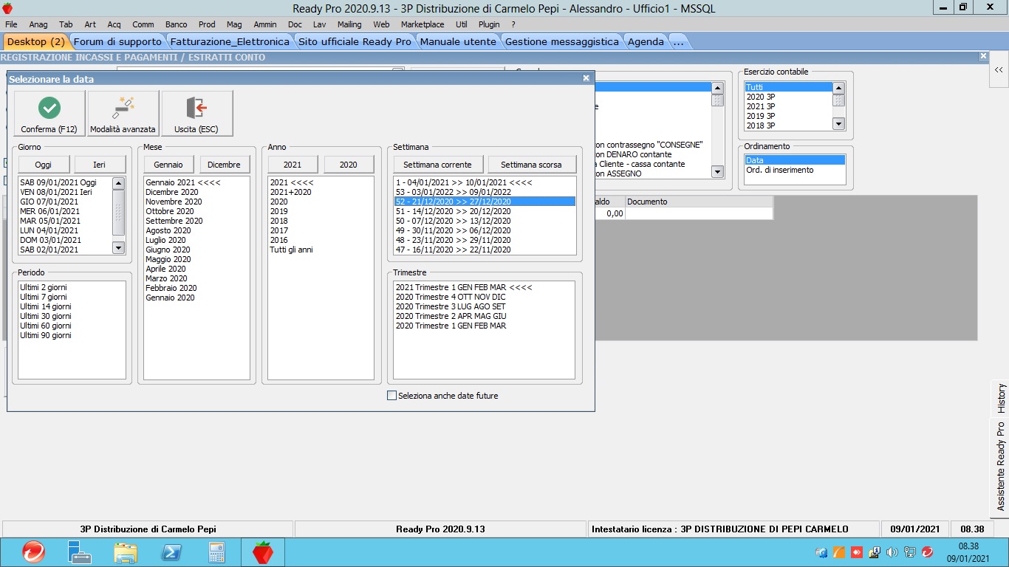Image resolution: width=1009 pixels, height=567 pixels.
Task: Click the Settimana corrente button
Action: pos(439,165)
